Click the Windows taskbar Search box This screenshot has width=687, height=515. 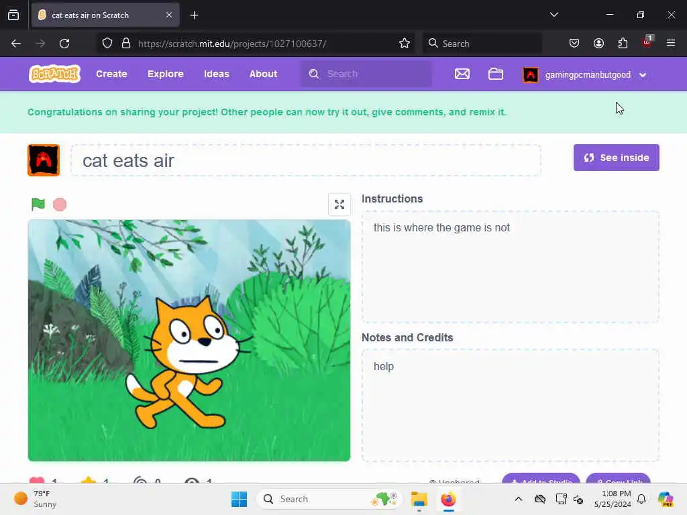[x=329, y=499]
